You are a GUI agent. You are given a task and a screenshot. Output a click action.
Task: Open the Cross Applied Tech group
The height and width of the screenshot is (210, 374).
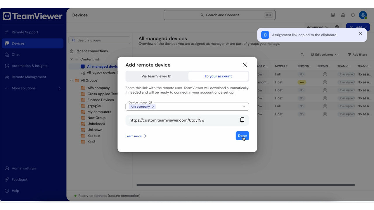point(99,94)
